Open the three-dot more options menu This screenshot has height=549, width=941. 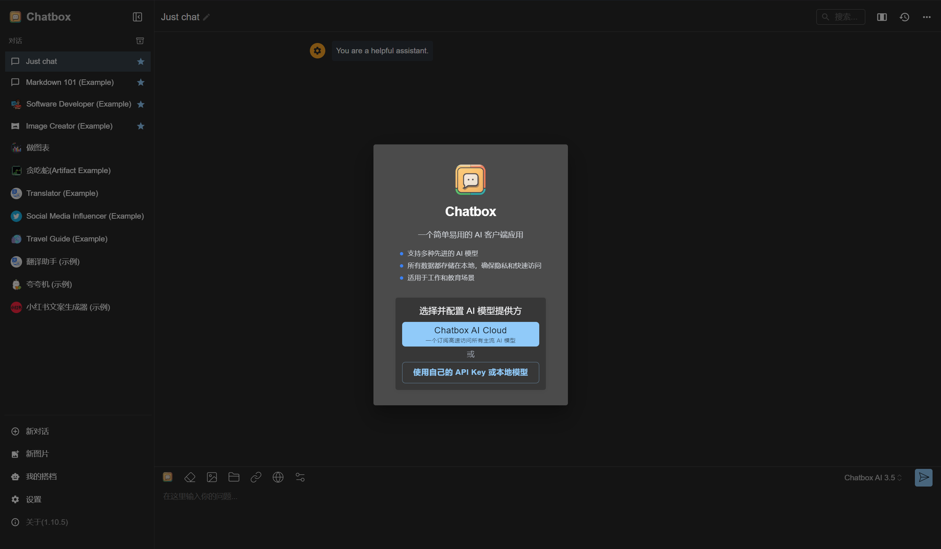pyautogui.click(x=926, y=17)
